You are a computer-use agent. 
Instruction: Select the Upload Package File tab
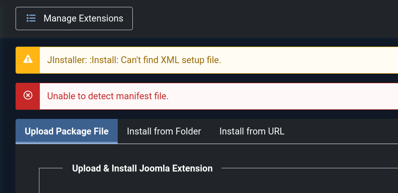coord(66,131)
